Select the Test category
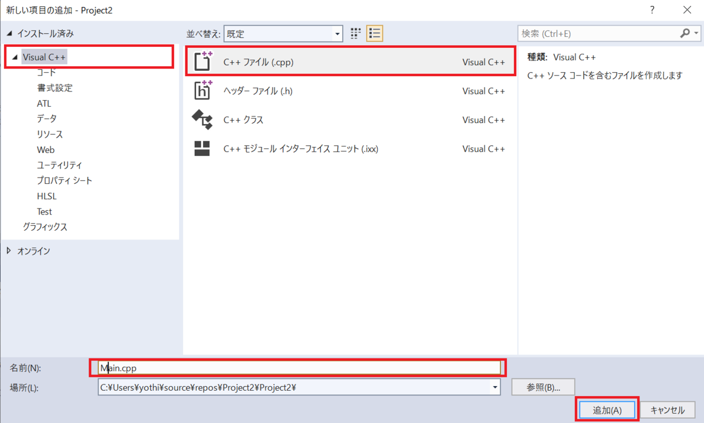The height and width of the screenshot is (423, 704). coord(44,211)
